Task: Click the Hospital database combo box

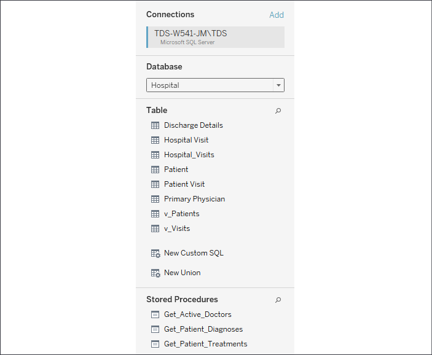Action: tap(215, 85)
